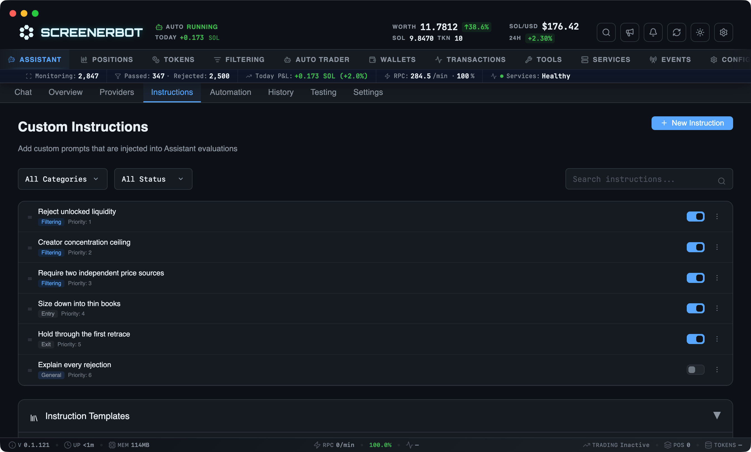
Task: Open the Tools main tab
Action: coord(543,60)
